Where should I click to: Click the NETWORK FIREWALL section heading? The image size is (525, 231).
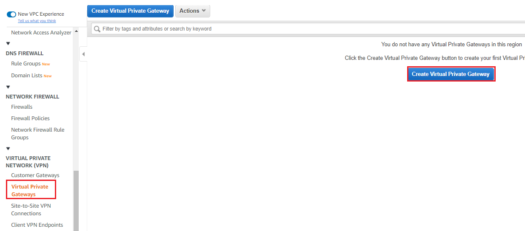coord(32,97)
